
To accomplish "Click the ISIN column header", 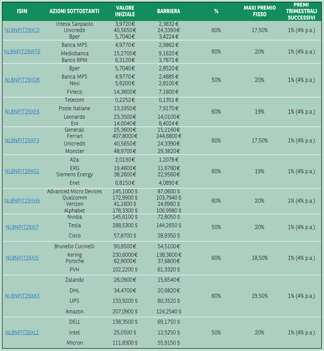I will (22, 11).
